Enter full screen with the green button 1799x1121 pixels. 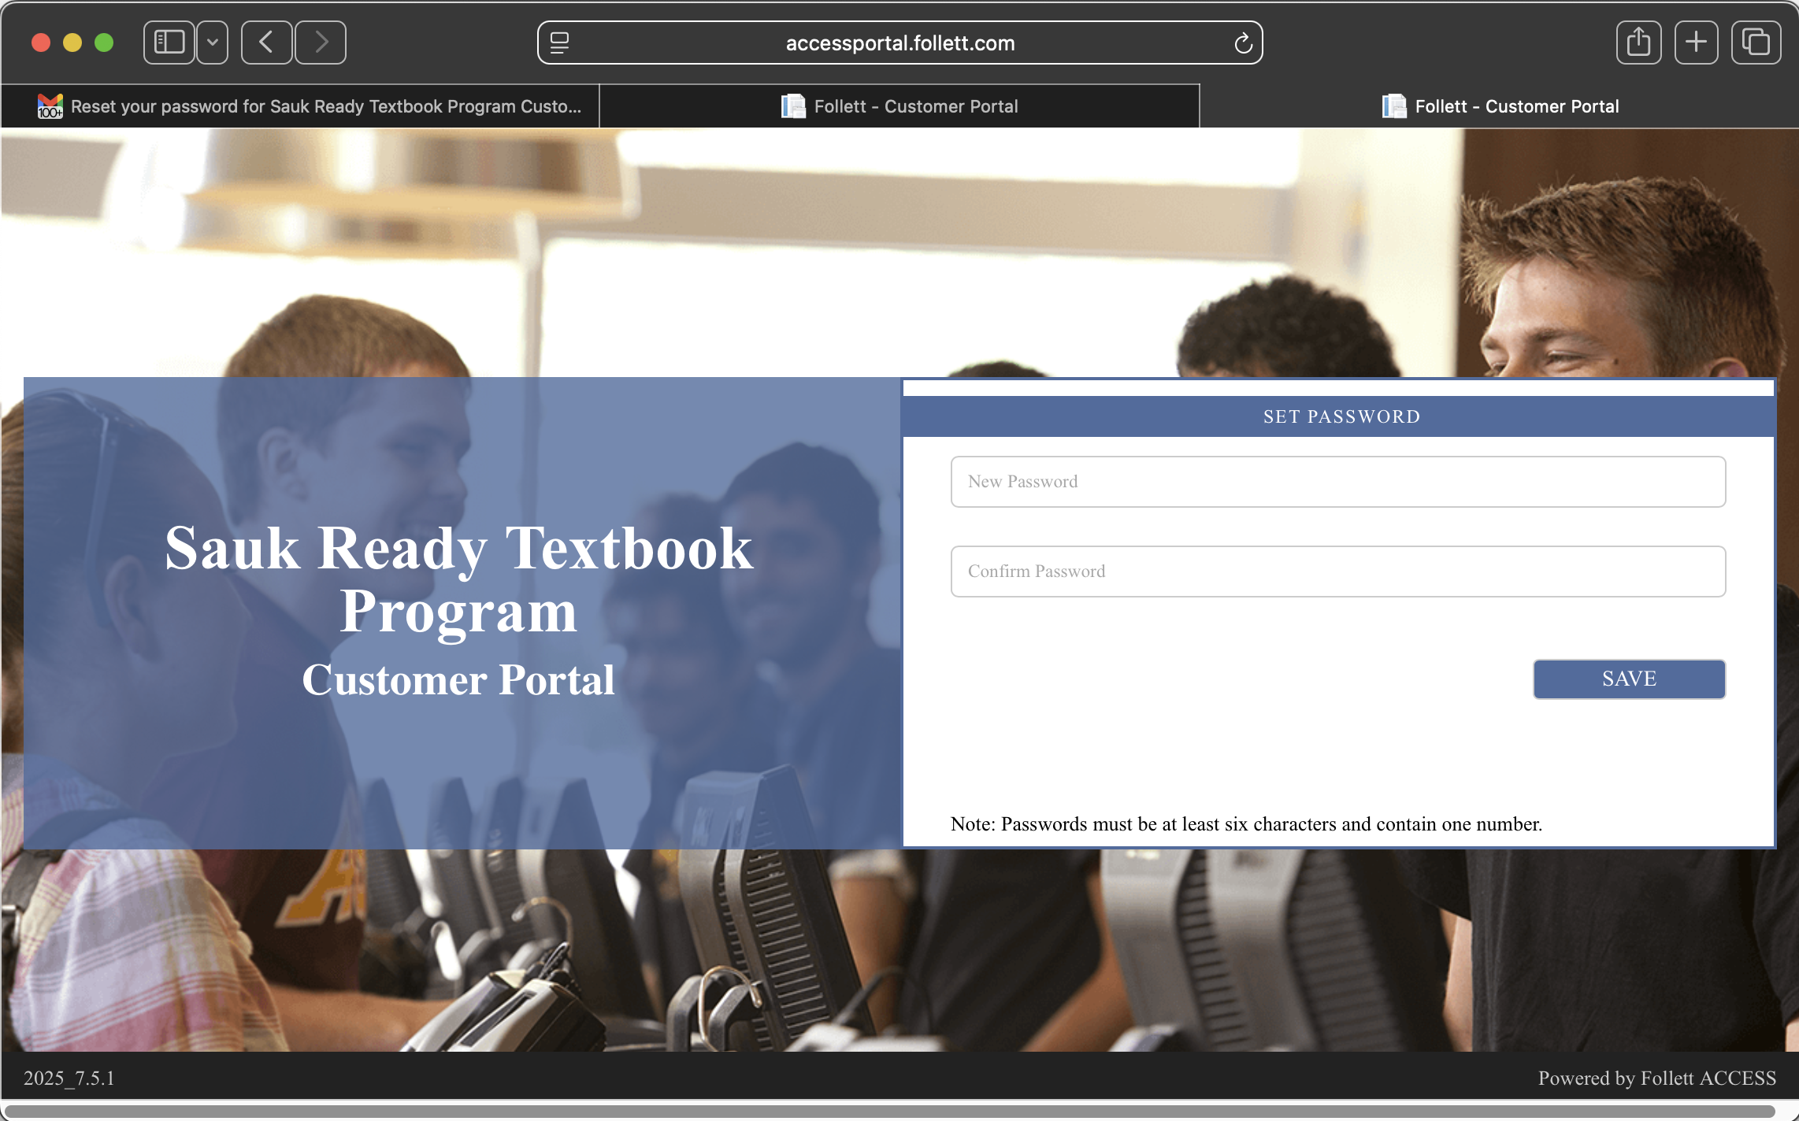[x=104, y=43]
